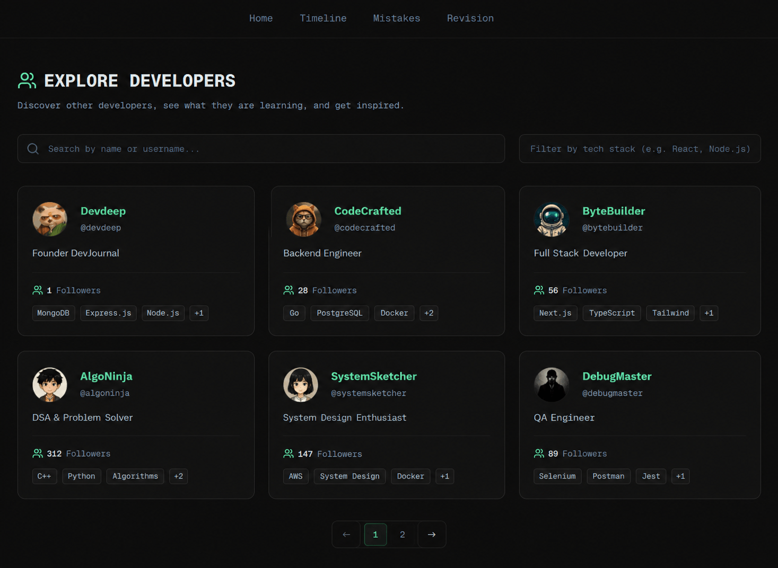The height and width of the screenshot is (568, 778).
Task: Click the Express.js tag
Action: 108,313
